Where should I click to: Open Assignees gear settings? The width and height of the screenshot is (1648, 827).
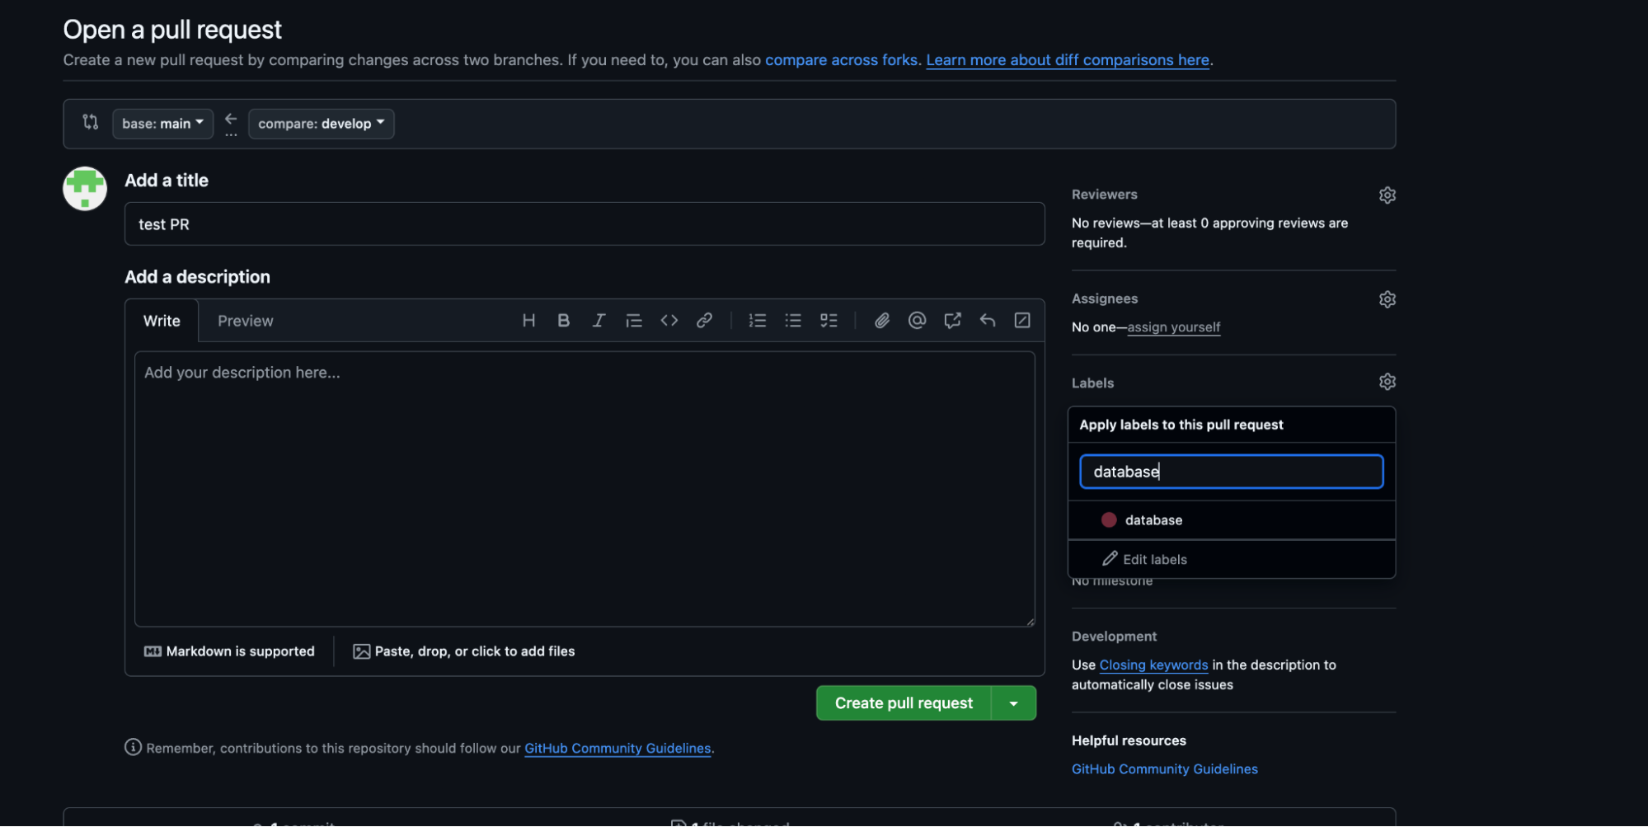pos(1387,299)
